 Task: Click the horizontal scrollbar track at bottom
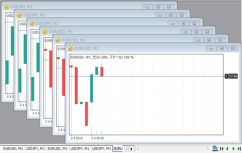173,149
